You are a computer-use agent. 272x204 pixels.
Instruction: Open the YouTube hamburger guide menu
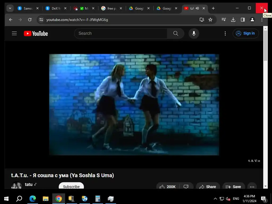[x=14, y=33]
